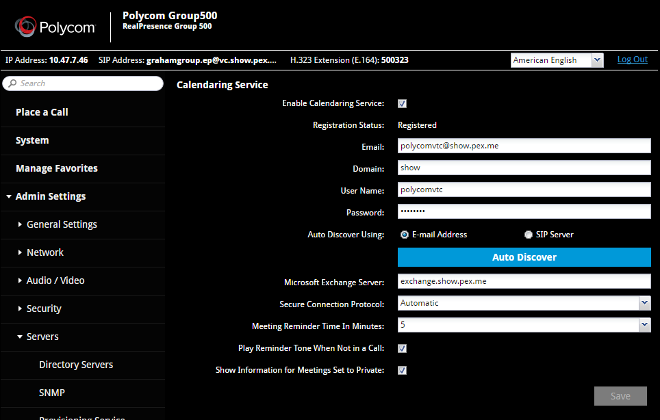Screen dimensions: 660x420
Task: Click the Save button
Action: tap(620, 396)
